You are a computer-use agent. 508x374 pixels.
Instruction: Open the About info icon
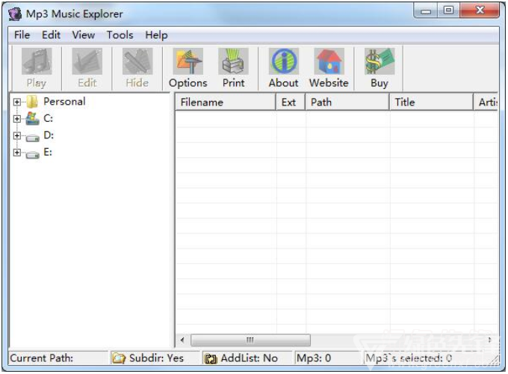pyautogui.click(x=284, y=61)
